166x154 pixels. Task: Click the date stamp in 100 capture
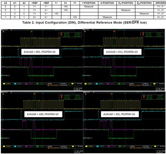tap(78, 152)
